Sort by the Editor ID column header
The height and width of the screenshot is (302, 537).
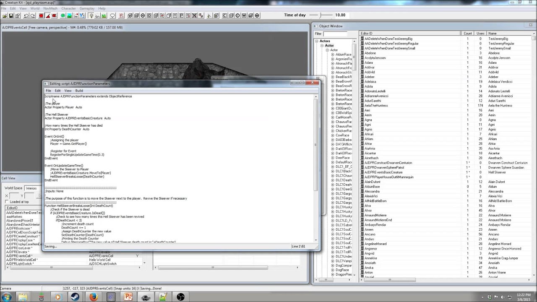click(x=410, y=33)
